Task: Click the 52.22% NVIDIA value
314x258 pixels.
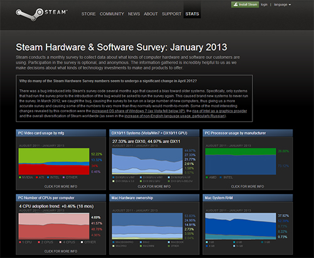Action: pyautogui.click(x=97, y=154)
